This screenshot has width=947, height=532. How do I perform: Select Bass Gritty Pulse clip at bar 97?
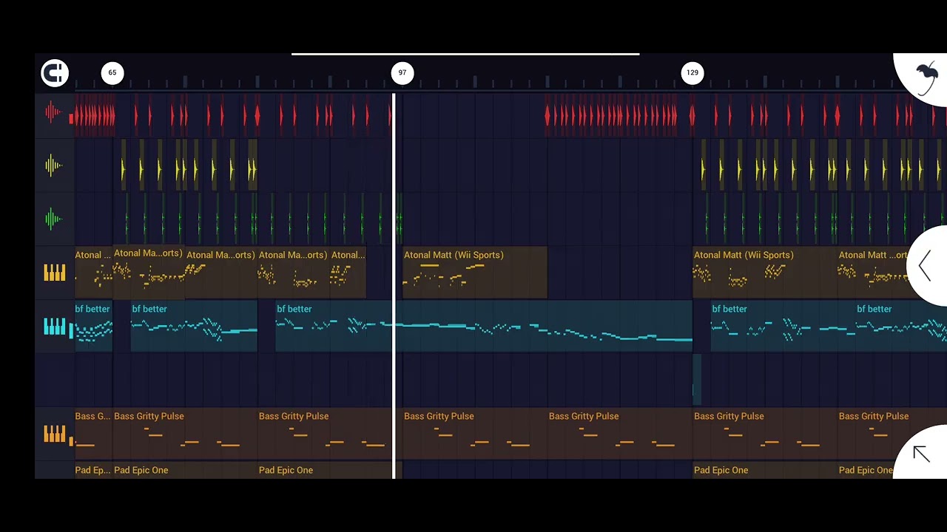click(475, 434)
